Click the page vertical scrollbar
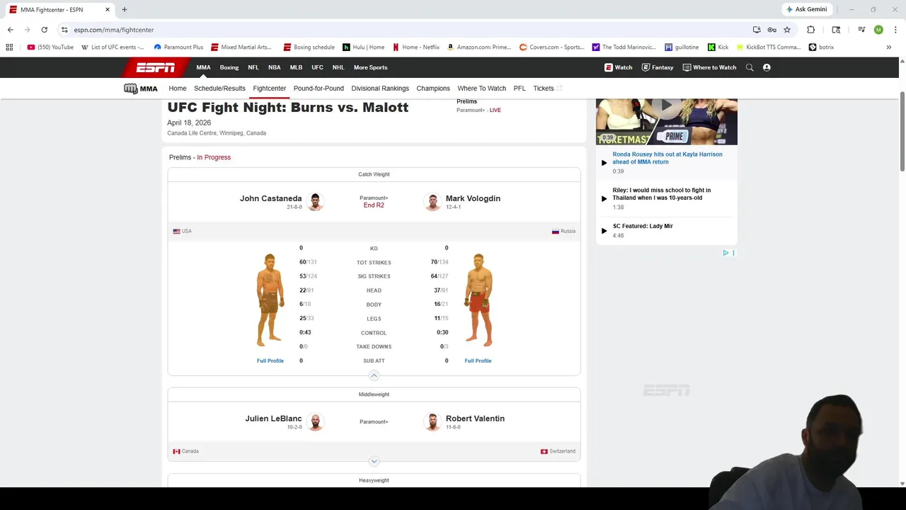The width and height of the screenshot is (906, 510). (902, 131)
